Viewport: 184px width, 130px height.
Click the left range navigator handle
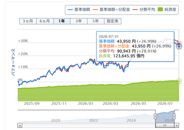(x=155, y=116)
